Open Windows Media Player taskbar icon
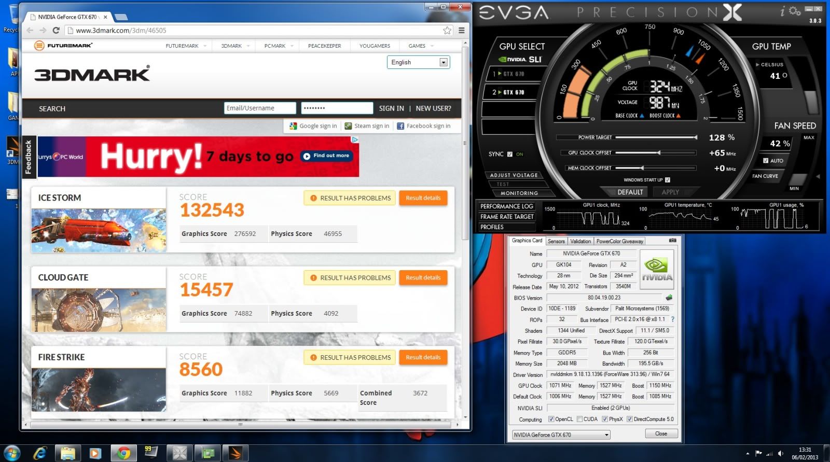 pyautogui.click(x=95, y=453)
